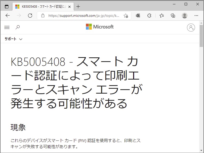The image size is (204, 153).
Task: Open the Collections panel
Action: [173, 16]
